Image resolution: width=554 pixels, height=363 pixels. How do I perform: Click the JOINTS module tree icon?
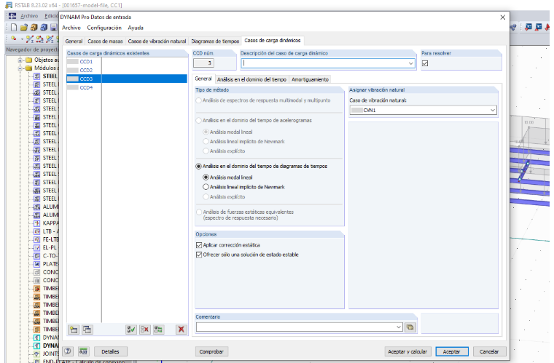(36, 354)
